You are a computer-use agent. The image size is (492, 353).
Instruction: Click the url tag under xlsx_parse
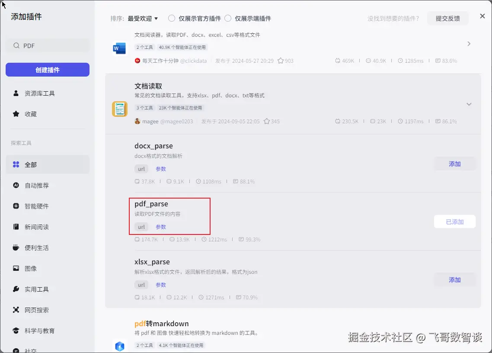(x=141, y=285)
